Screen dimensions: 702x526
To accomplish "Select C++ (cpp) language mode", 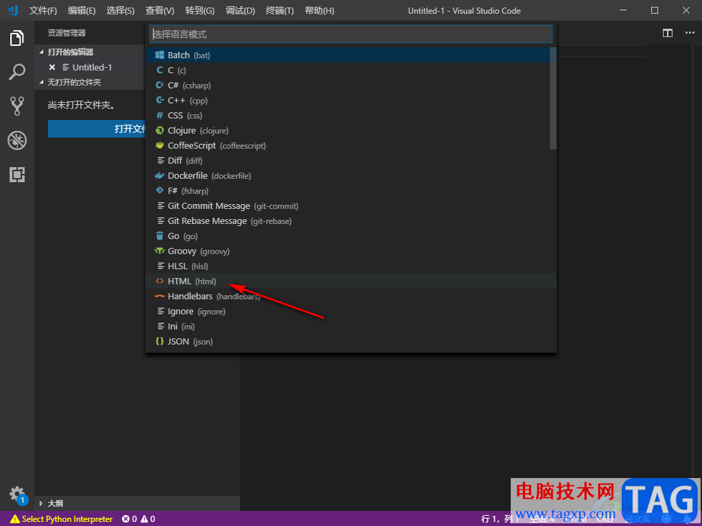I will pyautogui.click(x=351, y=101).
